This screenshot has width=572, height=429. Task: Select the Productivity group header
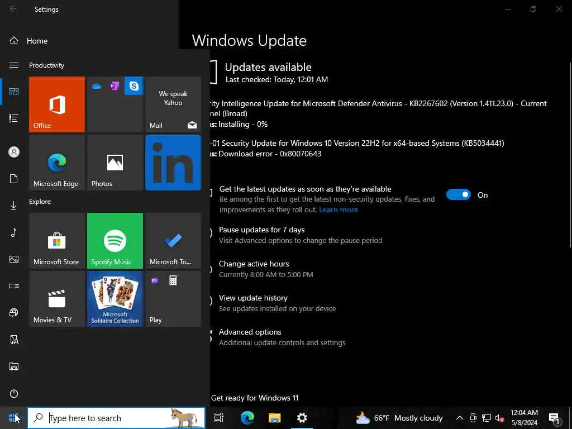[47, 65]
